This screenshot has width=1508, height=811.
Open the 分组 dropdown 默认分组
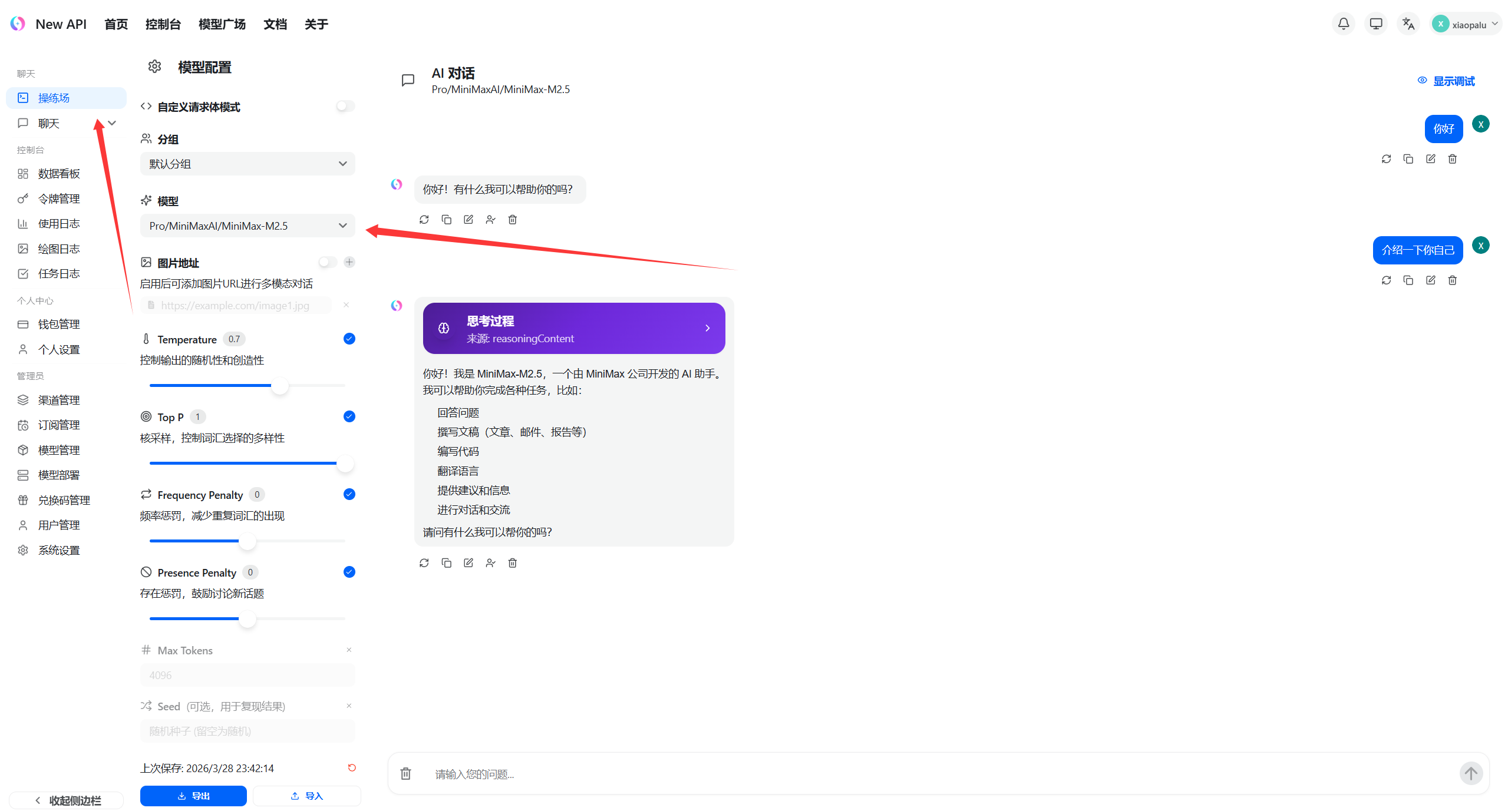point(248,164)
